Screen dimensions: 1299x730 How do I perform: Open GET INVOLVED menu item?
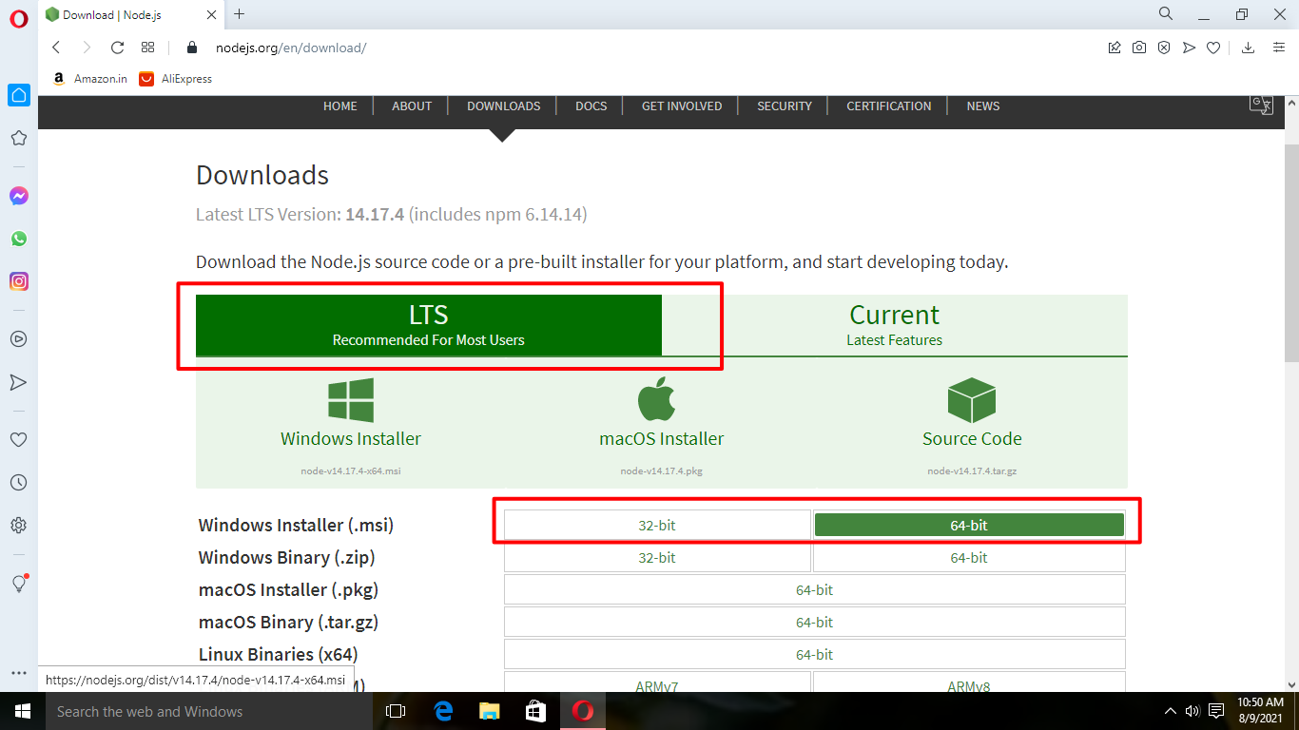[x=682, y=106]
